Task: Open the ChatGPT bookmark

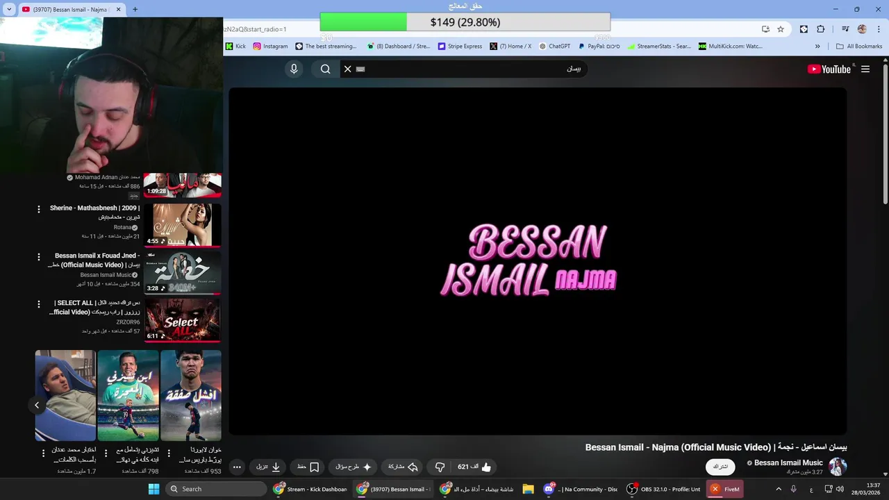Action: tap(554, 47)
